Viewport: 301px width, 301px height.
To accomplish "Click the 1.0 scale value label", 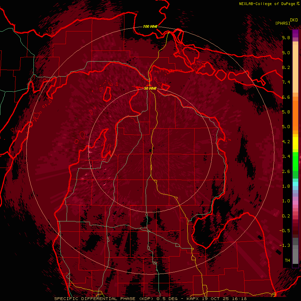I will coord(286,201).
